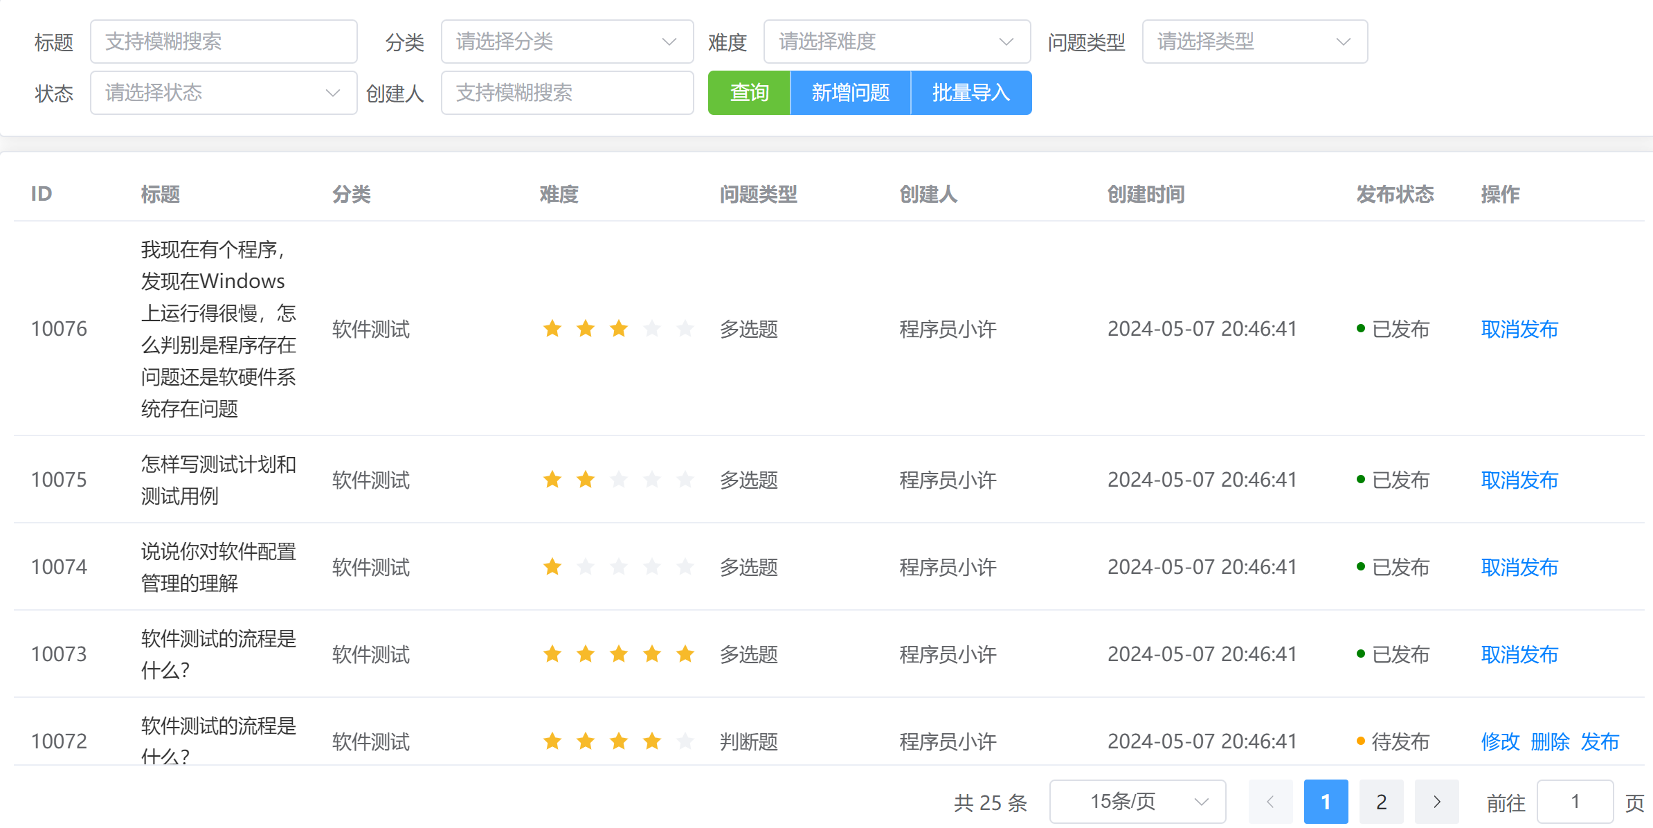The width and height of the screenshot is (1653, 828).
Task: Click 取消发布 for question 10075
Action: [x=1519, y=479]
